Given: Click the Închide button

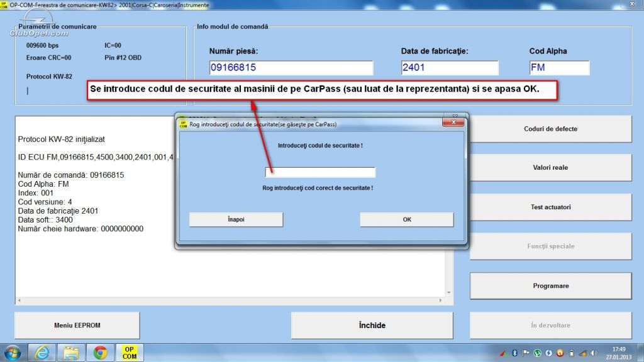Looking at the screenshot, I should click(x=372, y=326).
